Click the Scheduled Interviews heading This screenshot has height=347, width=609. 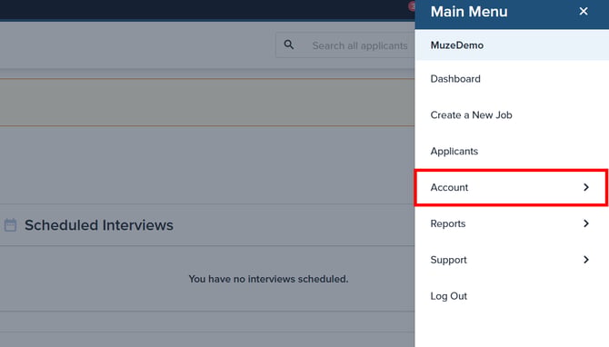point(99,225)
